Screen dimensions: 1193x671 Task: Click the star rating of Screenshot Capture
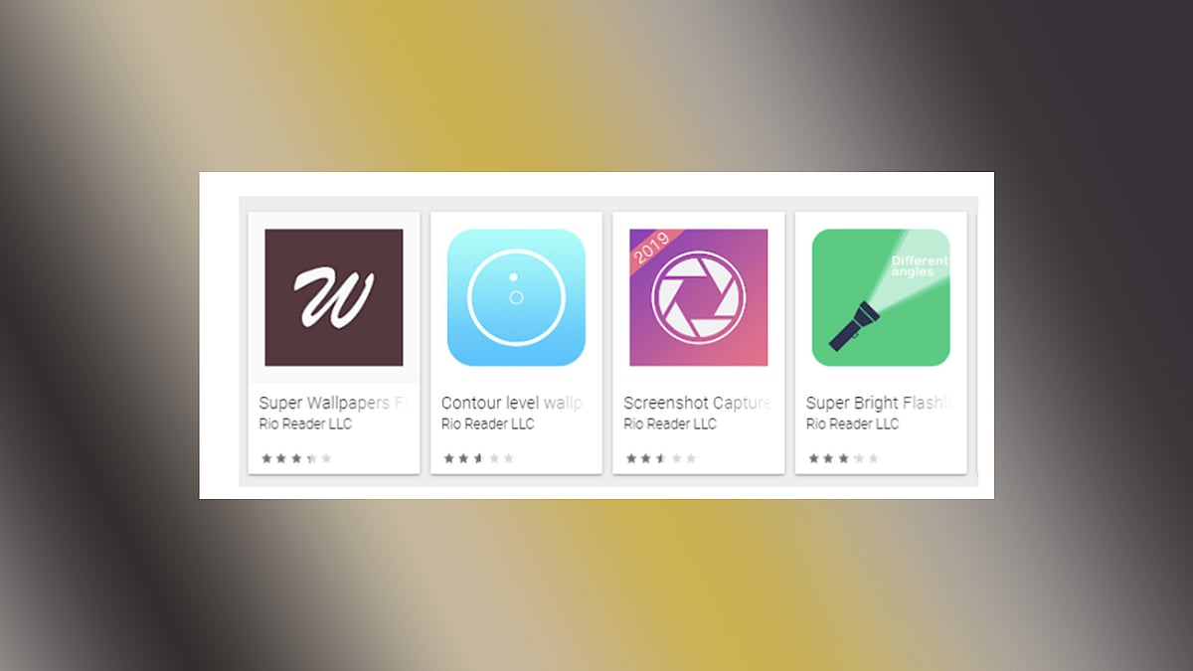coord(661,458)
